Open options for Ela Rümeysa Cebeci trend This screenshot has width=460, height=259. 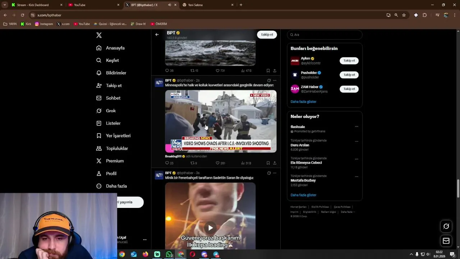[x=356, y=159]
